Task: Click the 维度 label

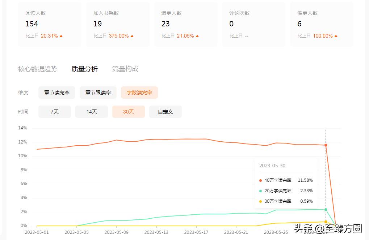Action: coord(23,93)
